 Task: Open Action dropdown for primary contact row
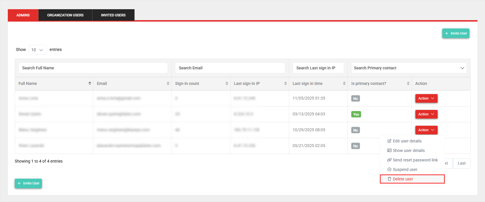(x=426, y=114)
